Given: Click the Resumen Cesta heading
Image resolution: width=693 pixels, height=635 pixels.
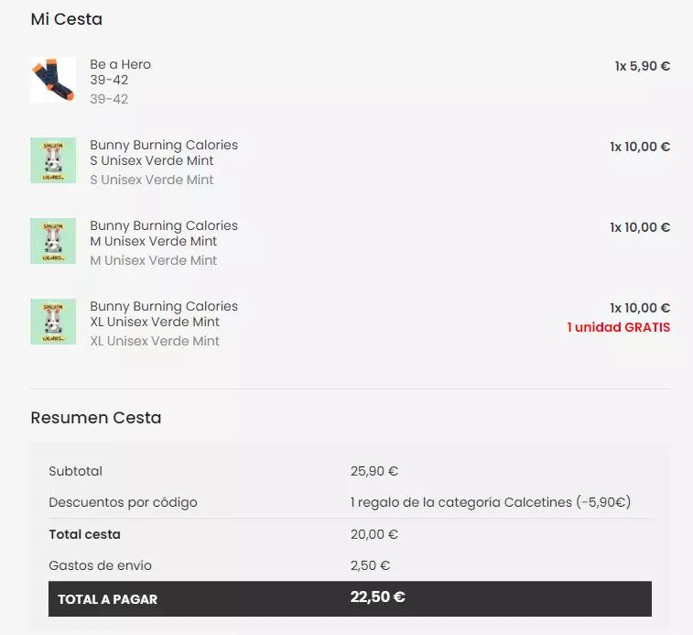Looking at the screenshot, I should coord(96,418).
